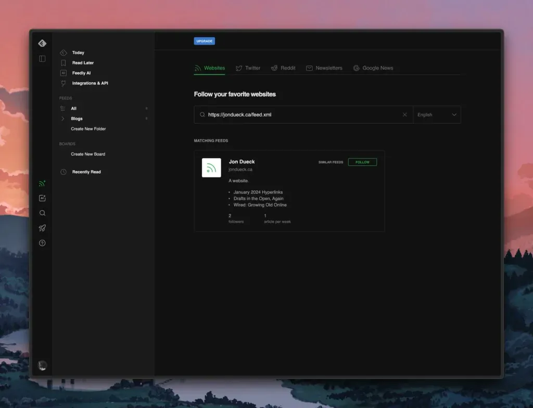Click Create New Board
This screenshot has width=533, height=408.
coord(88,154)
